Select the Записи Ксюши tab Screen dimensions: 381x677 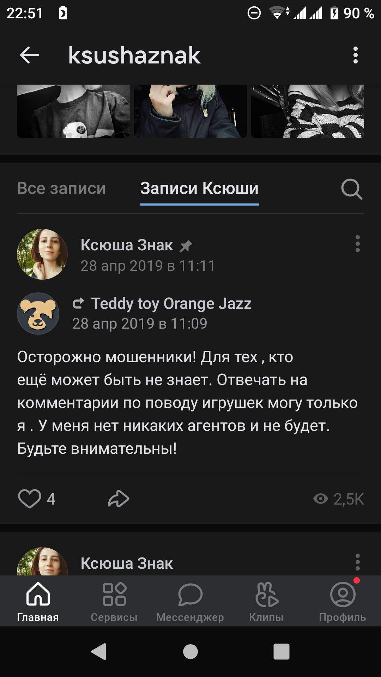point(199,188)
